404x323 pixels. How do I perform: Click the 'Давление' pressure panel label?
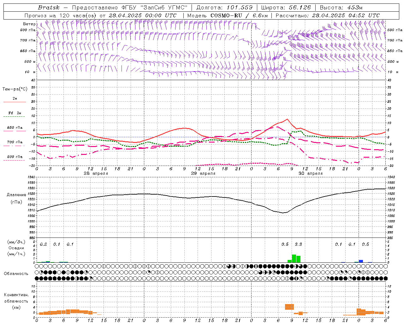[x=16, y=195]
